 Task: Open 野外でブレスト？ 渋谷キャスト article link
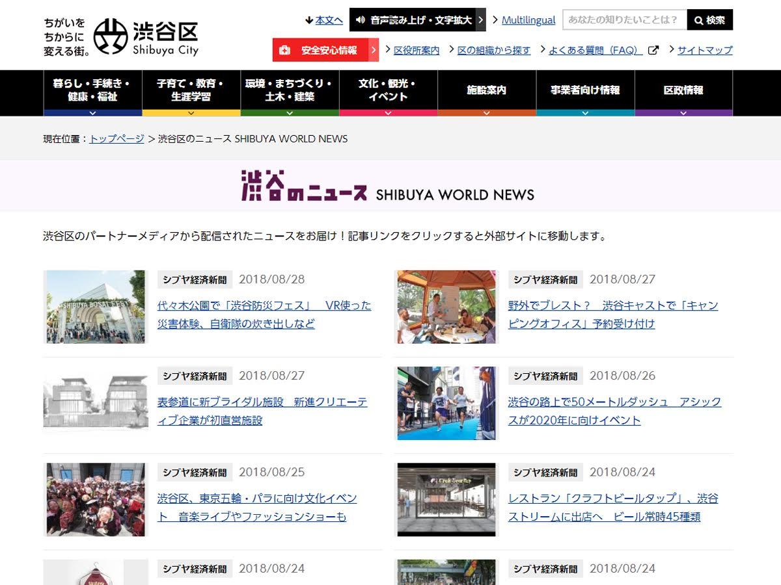coord(613,315)
